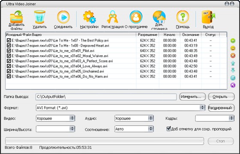Open the Видео quality dropdown

tap(72, 118)
